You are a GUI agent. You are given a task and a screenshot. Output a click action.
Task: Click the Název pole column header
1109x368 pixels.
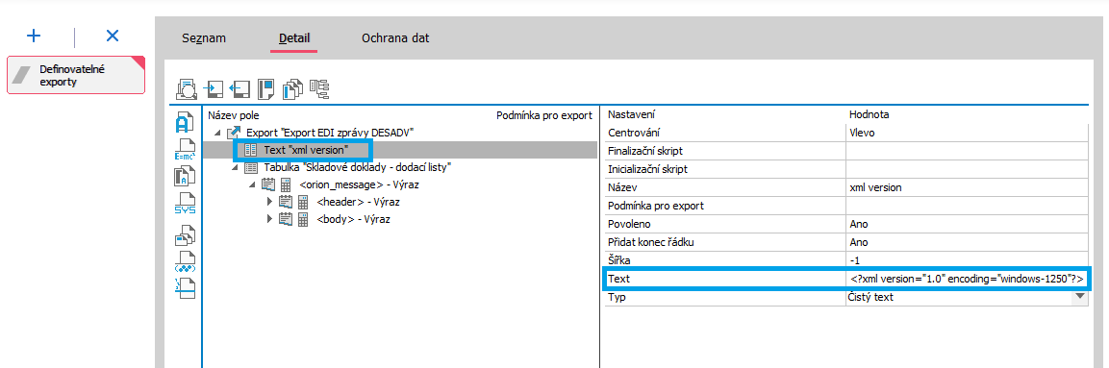pos(234,116)
